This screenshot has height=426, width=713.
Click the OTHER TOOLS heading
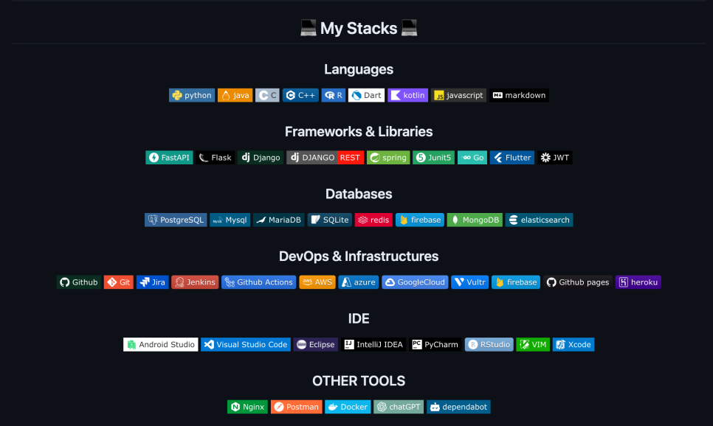coord(359,380)
